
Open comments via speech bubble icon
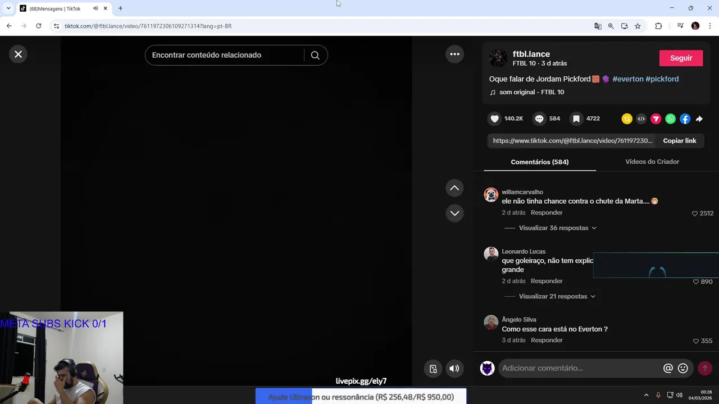(x=539, y=118)
